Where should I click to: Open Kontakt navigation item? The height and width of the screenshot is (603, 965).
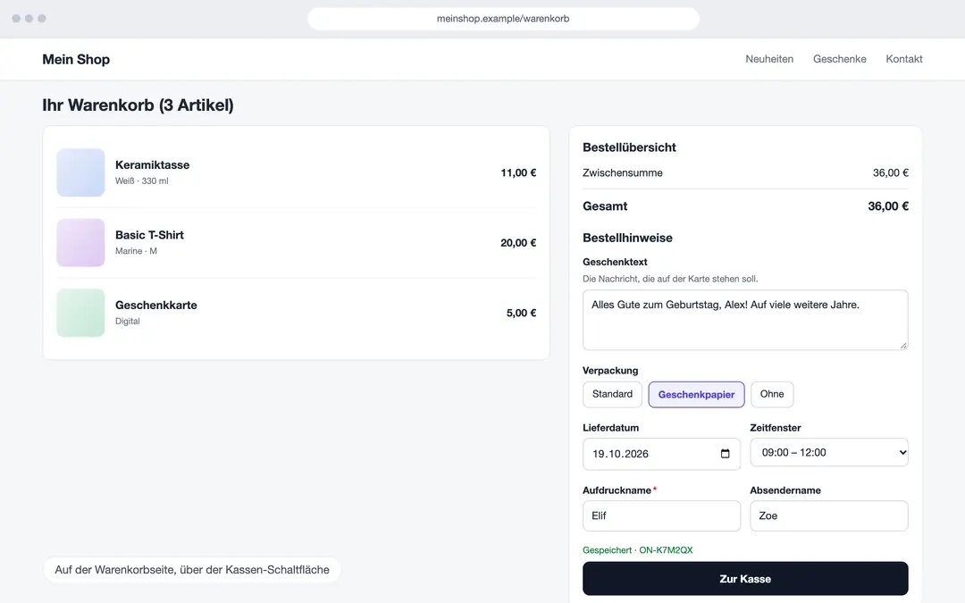coord(904,59)
